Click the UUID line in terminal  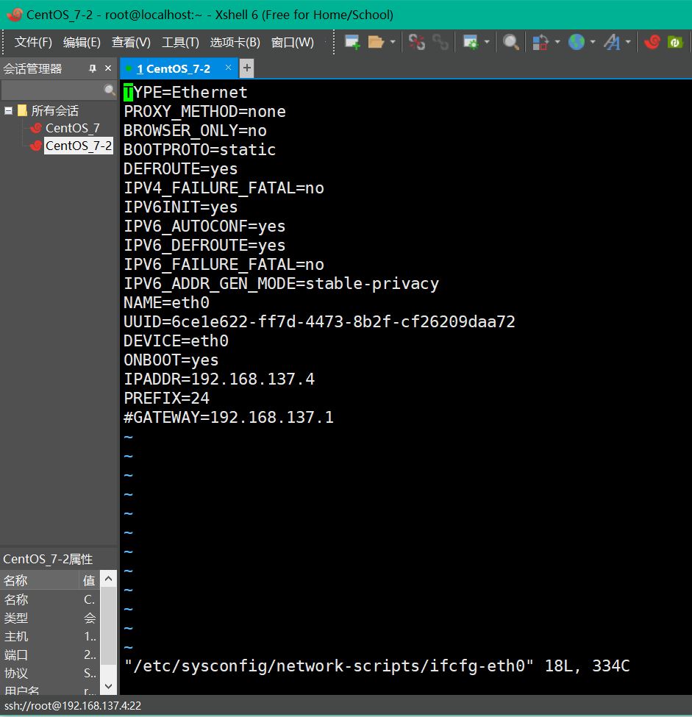pos(319,322)
